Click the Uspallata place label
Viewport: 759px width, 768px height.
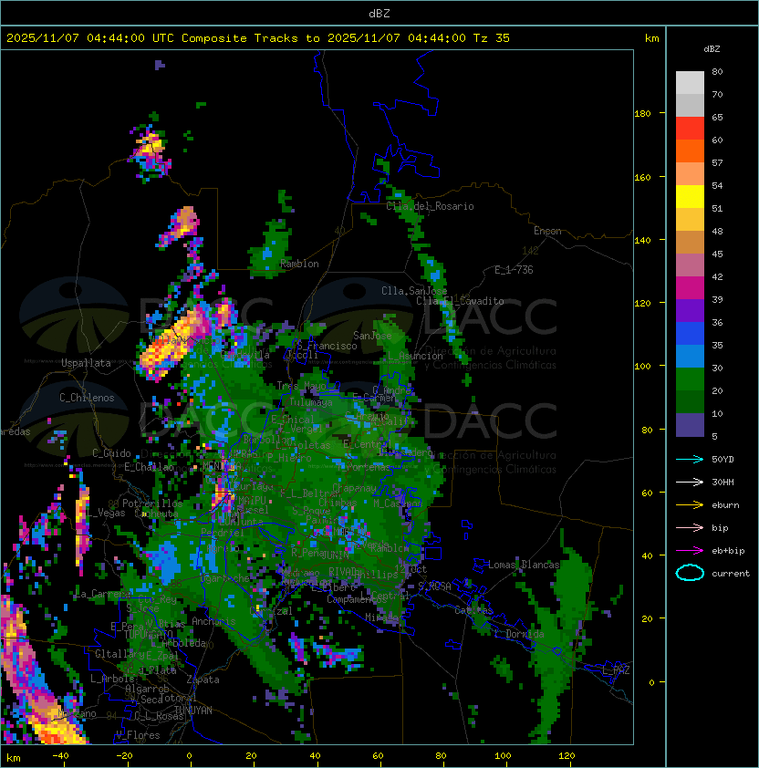[86, 363]
